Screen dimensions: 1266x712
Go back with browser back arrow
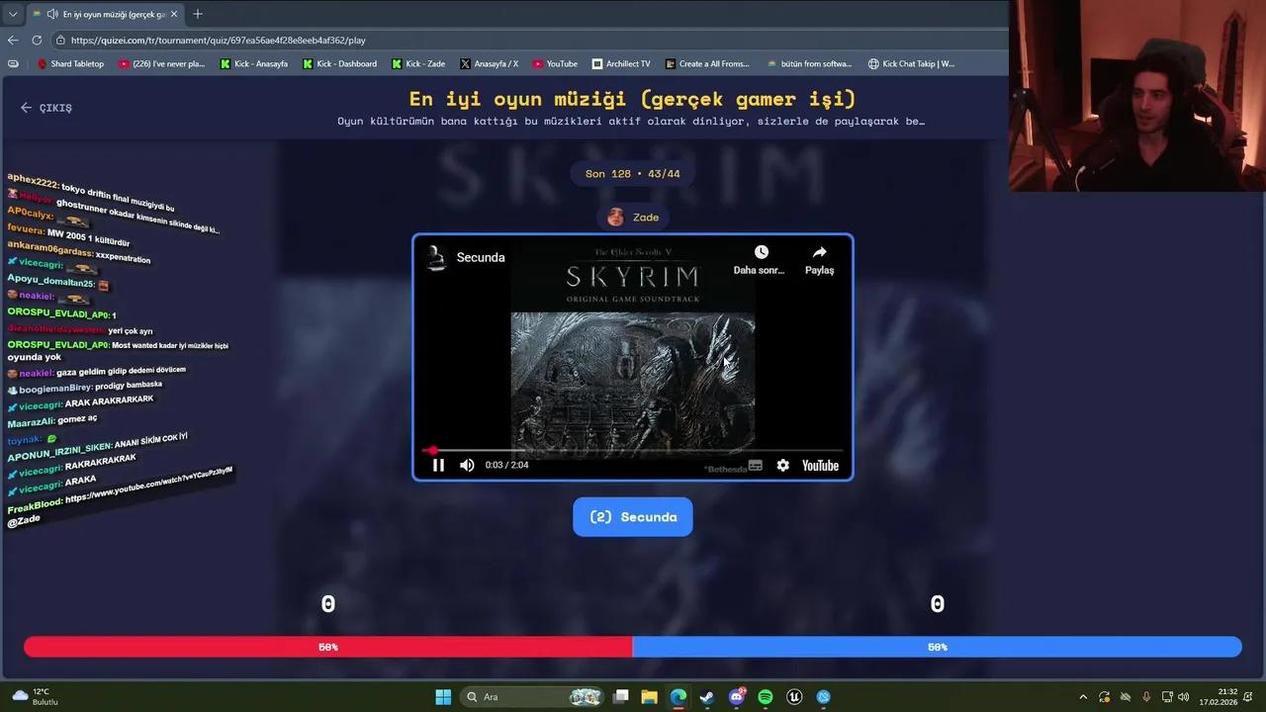click(x=13, y=41)
